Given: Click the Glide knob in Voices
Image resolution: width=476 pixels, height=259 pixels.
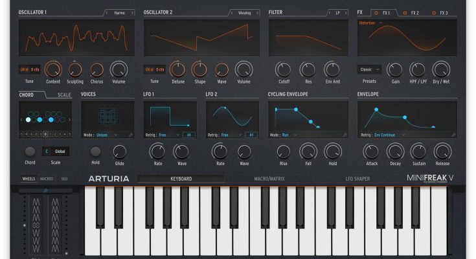Looking at the screenshot, I should click(119, 151).
